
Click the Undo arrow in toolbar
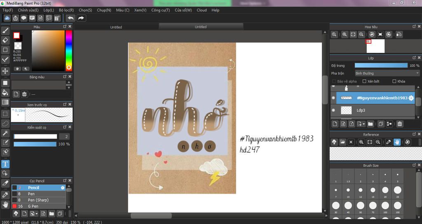point(70,18)
